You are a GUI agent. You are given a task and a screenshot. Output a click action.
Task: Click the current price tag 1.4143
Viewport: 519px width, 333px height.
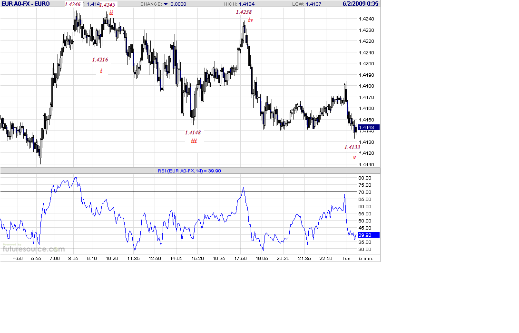point(368,127)
